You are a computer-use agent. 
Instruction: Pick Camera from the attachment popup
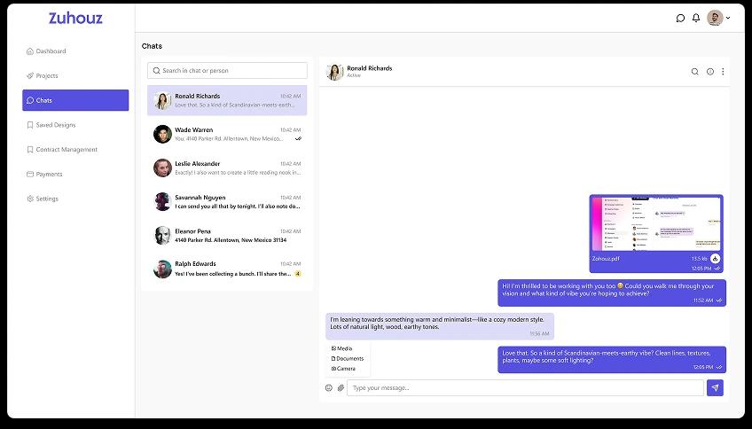(x=344, y=369)
